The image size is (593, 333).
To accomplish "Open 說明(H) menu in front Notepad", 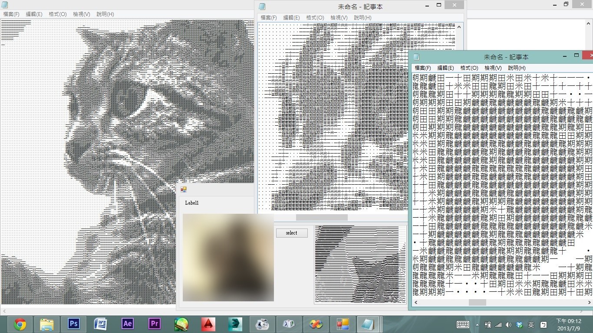I will click(x=517, y=68).
